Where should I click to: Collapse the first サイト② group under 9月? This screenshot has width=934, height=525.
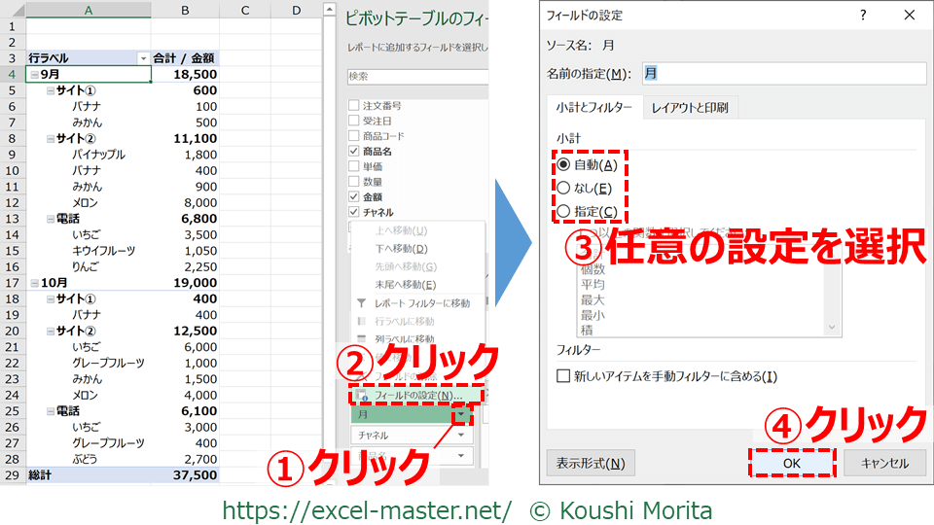(52, 139)
